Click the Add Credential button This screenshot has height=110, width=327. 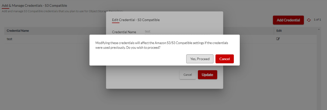pos(288,20)
